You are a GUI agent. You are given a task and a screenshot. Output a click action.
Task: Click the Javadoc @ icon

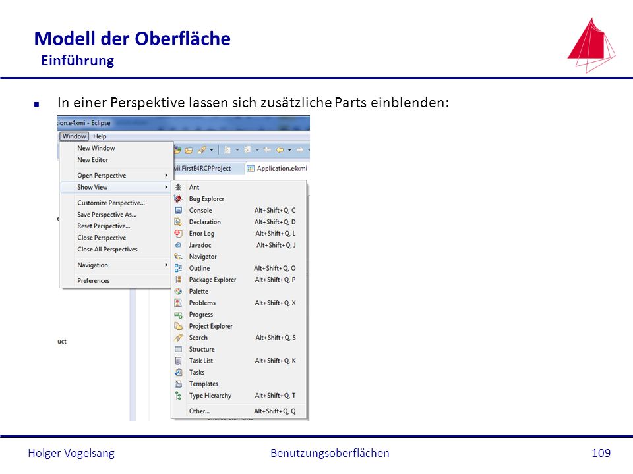click(179, 245)
